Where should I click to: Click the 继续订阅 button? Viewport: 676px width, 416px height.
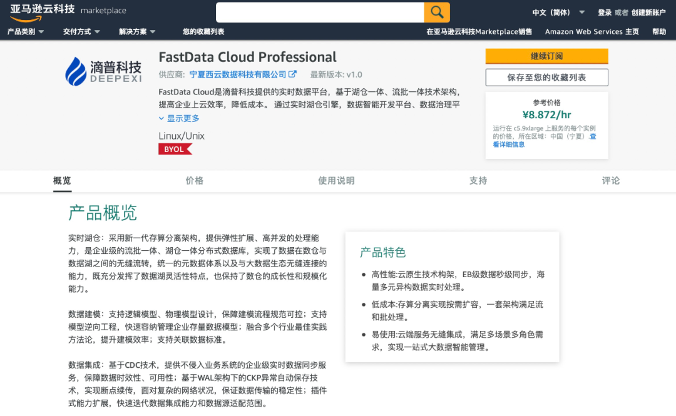tap(546, 56)
